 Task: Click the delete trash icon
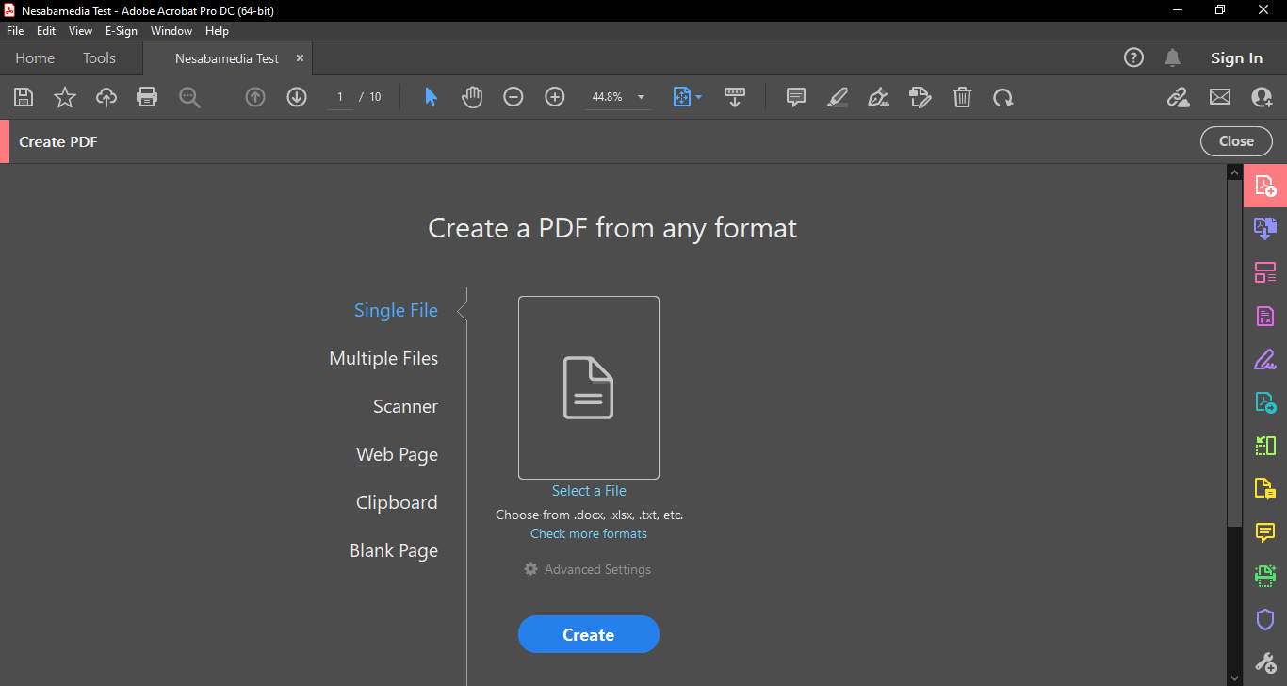coord(962,97)
